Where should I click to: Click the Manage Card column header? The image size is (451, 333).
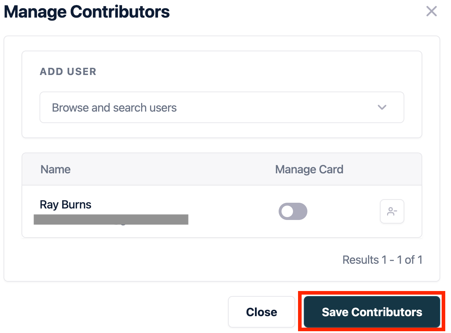[x=309, y=169]
